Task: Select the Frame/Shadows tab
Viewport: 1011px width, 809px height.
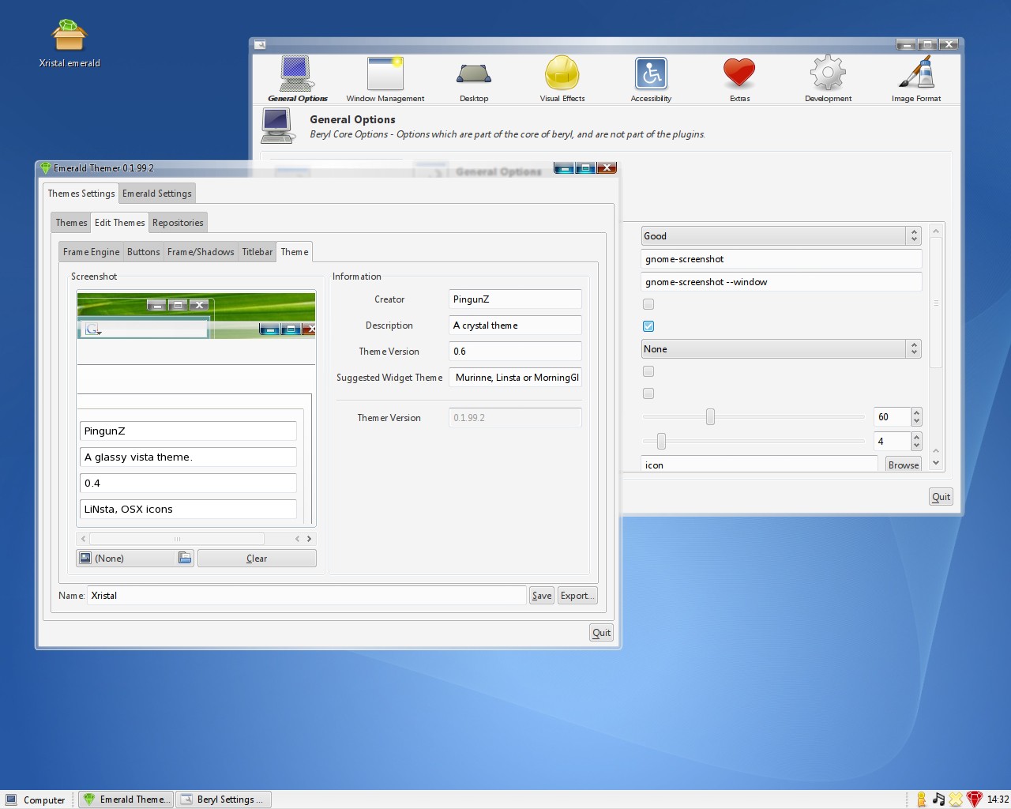Action: [201, 252]
